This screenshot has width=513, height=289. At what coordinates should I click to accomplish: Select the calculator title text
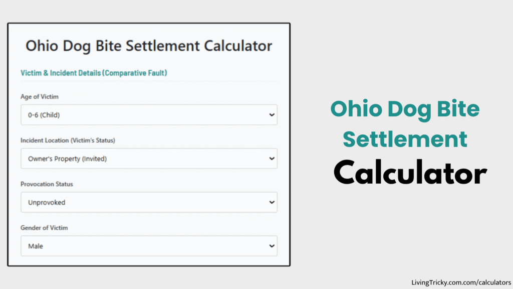[x=148, y=46]
